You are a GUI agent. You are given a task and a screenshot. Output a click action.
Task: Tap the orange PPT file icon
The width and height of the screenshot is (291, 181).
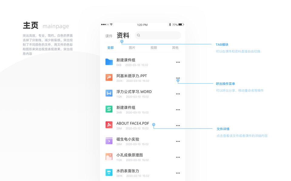tap(109, 78)
